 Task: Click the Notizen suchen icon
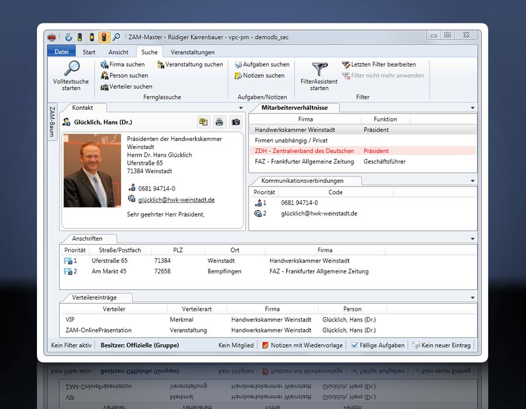(238, 76)
